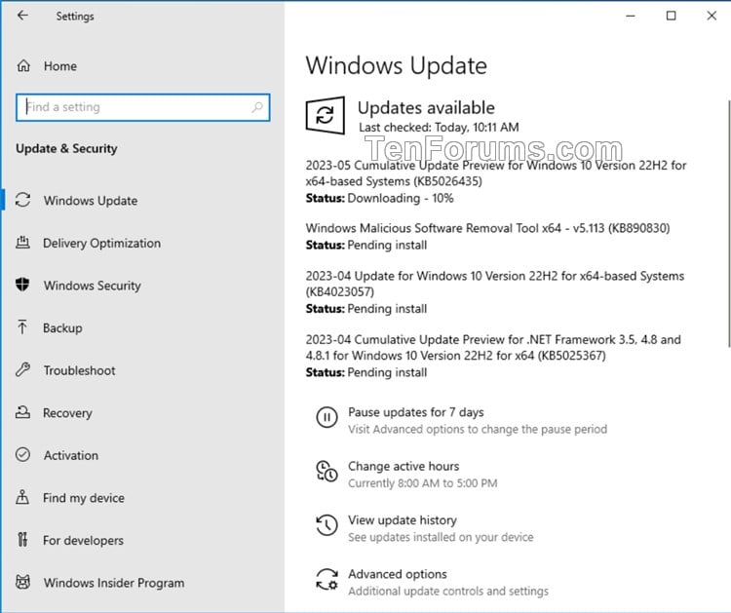Click the Find my device icon
This screenshot has height=613, width=731.
tap(22, 497)
